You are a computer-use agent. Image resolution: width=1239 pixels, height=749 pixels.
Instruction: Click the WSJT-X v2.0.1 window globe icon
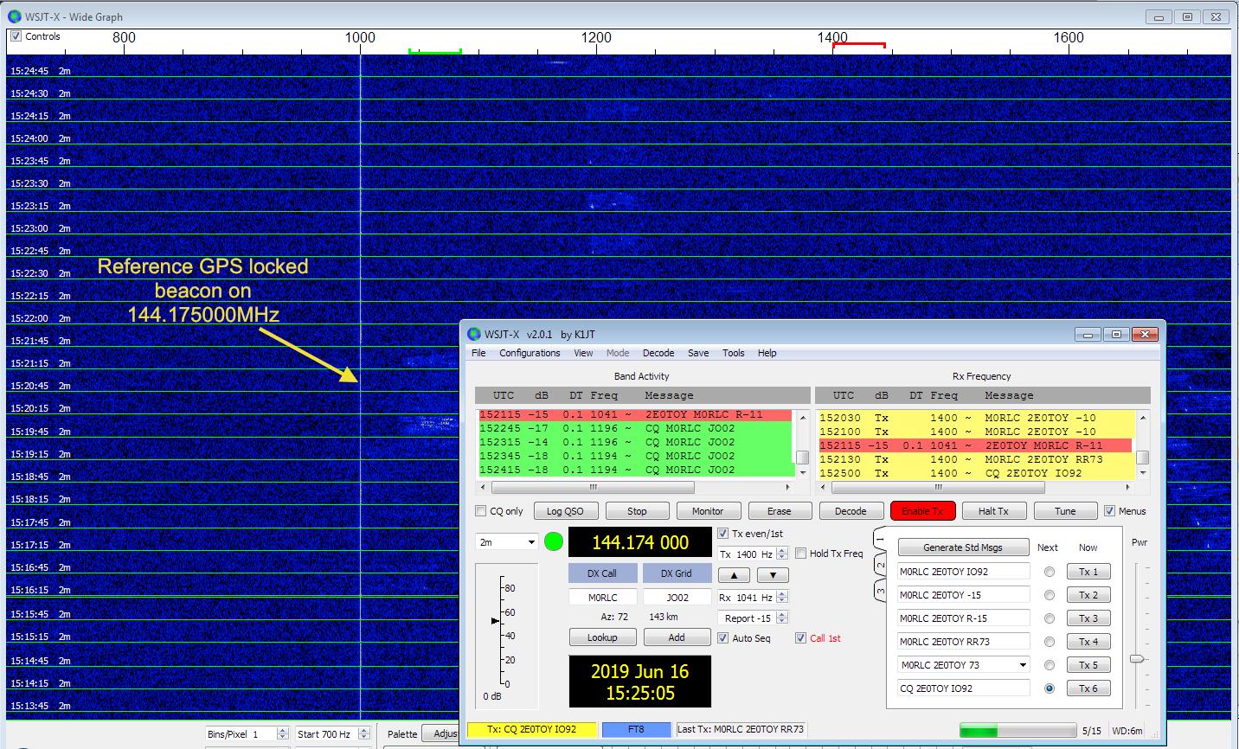474,334
